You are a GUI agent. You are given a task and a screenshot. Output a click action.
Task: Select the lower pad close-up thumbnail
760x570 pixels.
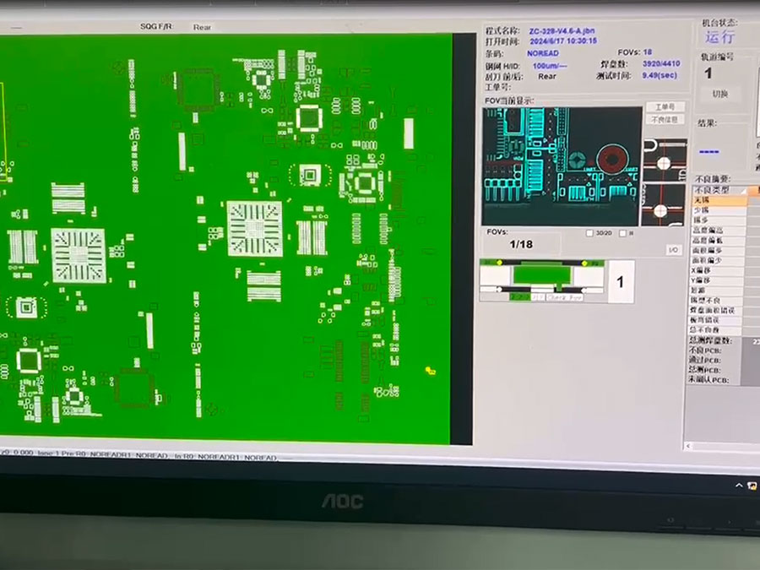click(x=663, y=204)
